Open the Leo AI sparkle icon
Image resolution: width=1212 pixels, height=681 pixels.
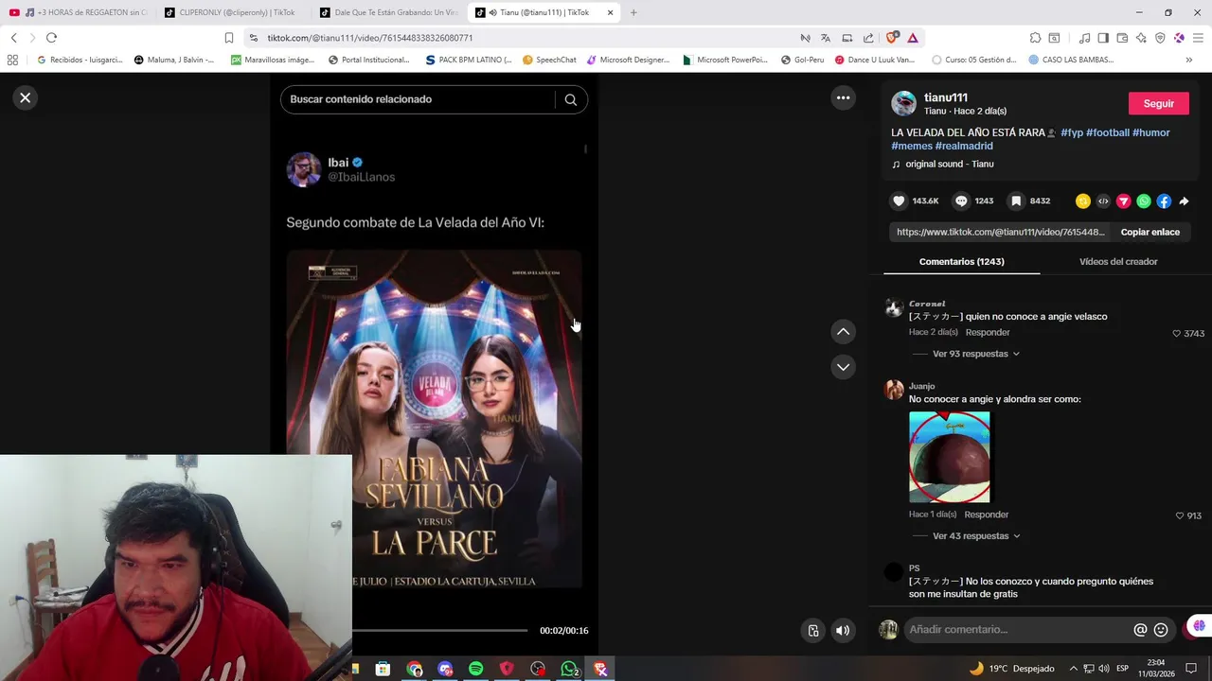click(x=1141, y=38)
